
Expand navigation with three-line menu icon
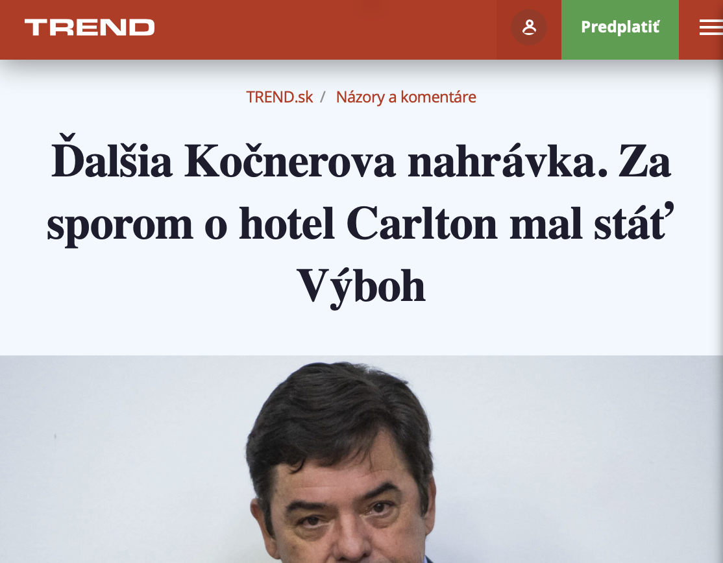[711, 28]
